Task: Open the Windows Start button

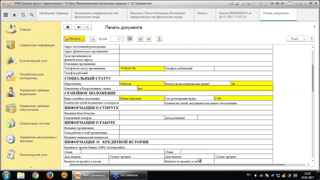Action: (6, 175)
